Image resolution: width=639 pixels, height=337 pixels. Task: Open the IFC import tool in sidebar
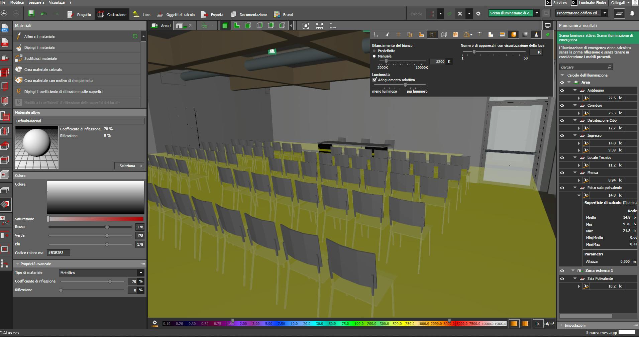pos(5,43)
